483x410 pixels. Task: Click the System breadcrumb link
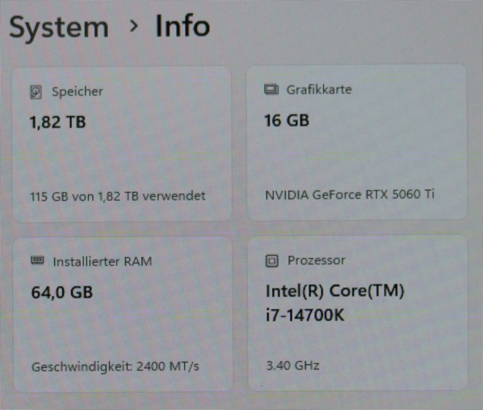58,28
